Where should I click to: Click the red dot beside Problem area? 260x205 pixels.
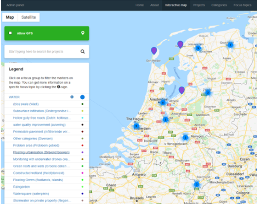tap(82, 146)
